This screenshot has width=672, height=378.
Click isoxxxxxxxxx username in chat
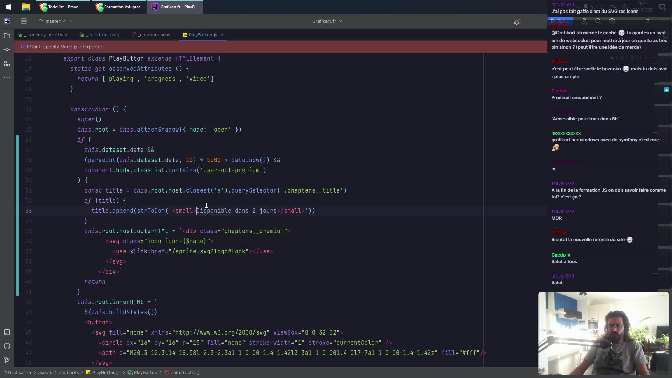(x=566, y=133)
